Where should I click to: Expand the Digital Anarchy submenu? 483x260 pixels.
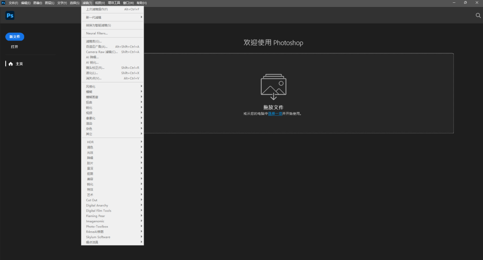click(112, 205)
